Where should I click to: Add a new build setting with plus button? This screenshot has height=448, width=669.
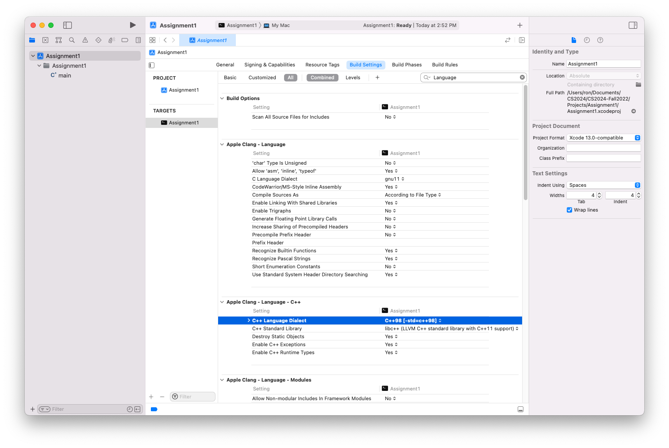pyautogui.click(x=377, y=77)
